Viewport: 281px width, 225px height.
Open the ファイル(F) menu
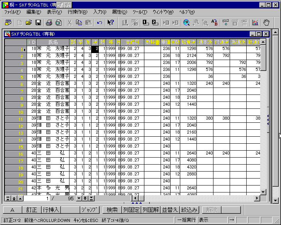13,12
